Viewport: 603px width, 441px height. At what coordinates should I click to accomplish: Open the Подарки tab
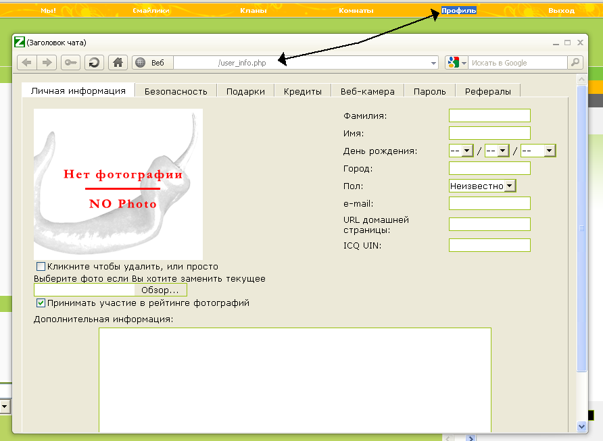(x=245, y=91)
